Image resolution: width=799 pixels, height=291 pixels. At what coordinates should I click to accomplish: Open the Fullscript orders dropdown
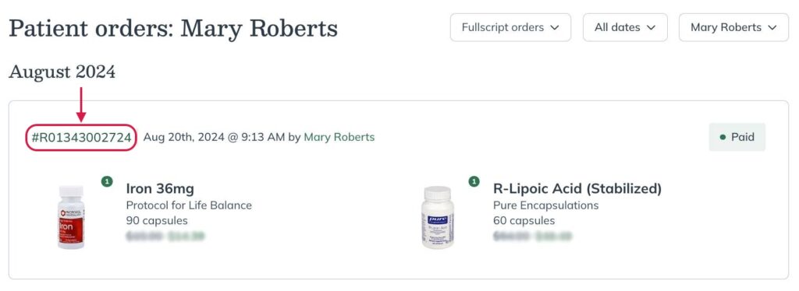pos(510,27)
